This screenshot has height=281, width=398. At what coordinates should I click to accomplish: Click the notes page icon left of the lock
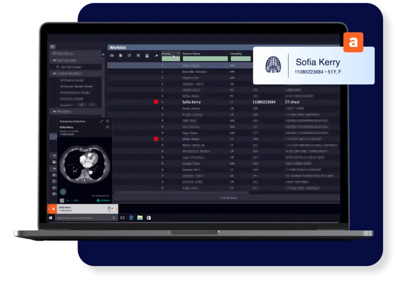tap(138, 55)
